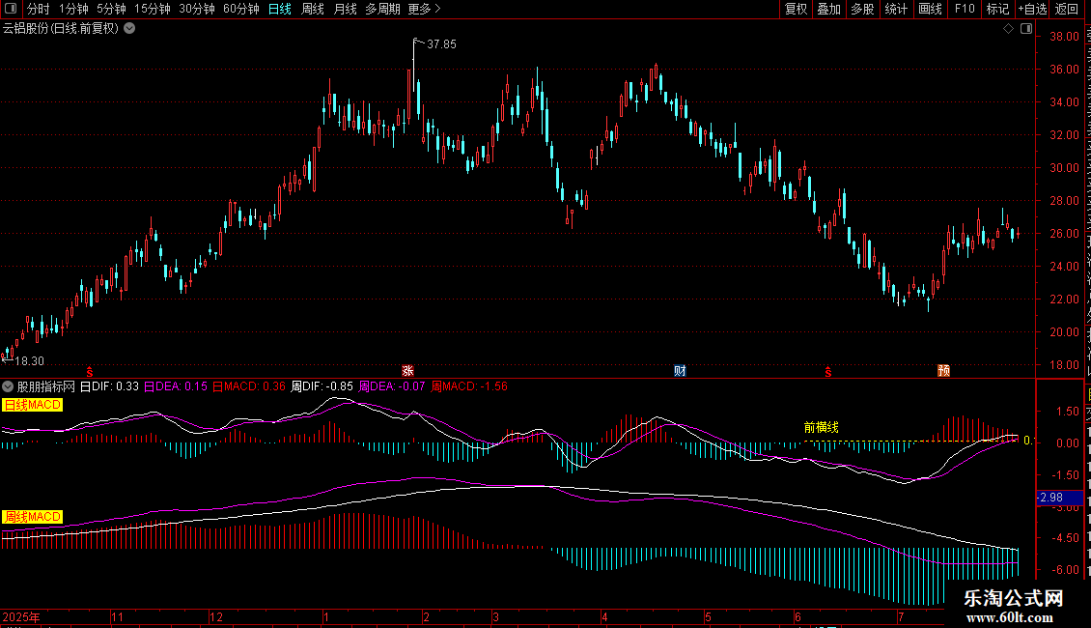This screenshot has height=628, width=1091.
Task: Click the 预 forecast marker icon
Action: coord(943,370)
